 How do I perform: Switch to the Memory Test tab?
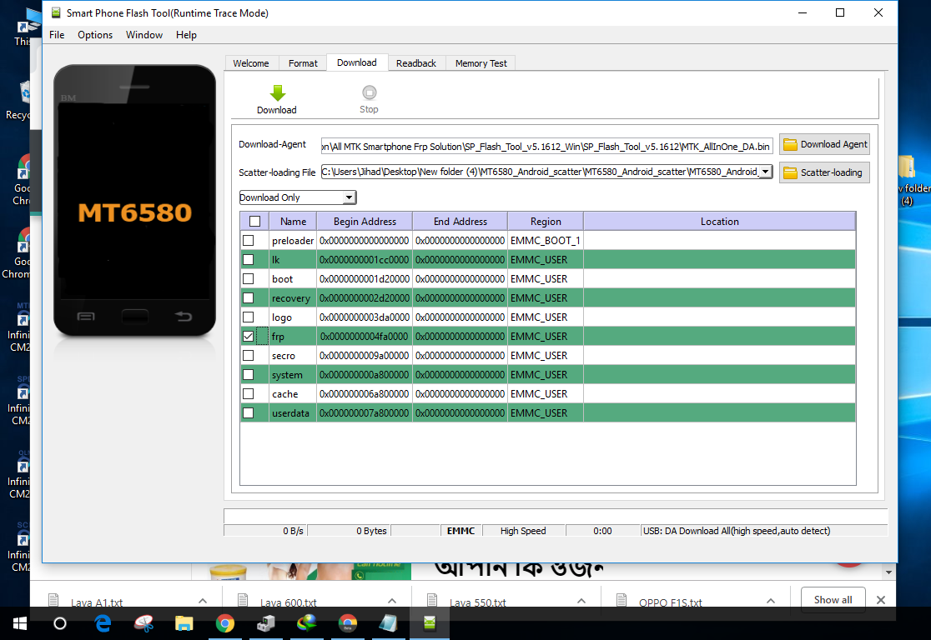tap(481, 62)
